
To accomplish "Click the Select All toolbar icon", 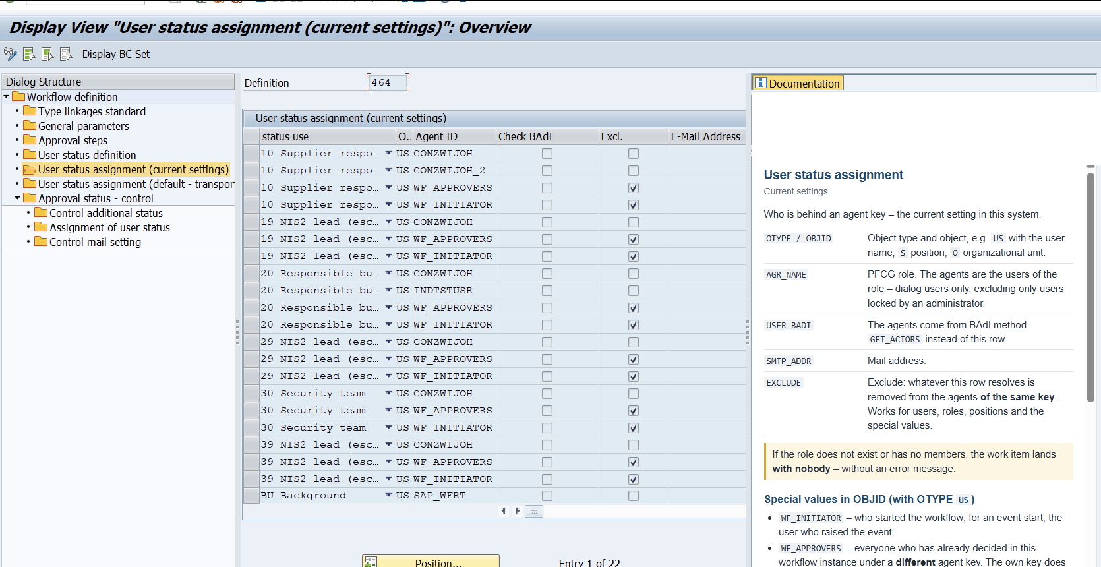I will tap(29, 54).
